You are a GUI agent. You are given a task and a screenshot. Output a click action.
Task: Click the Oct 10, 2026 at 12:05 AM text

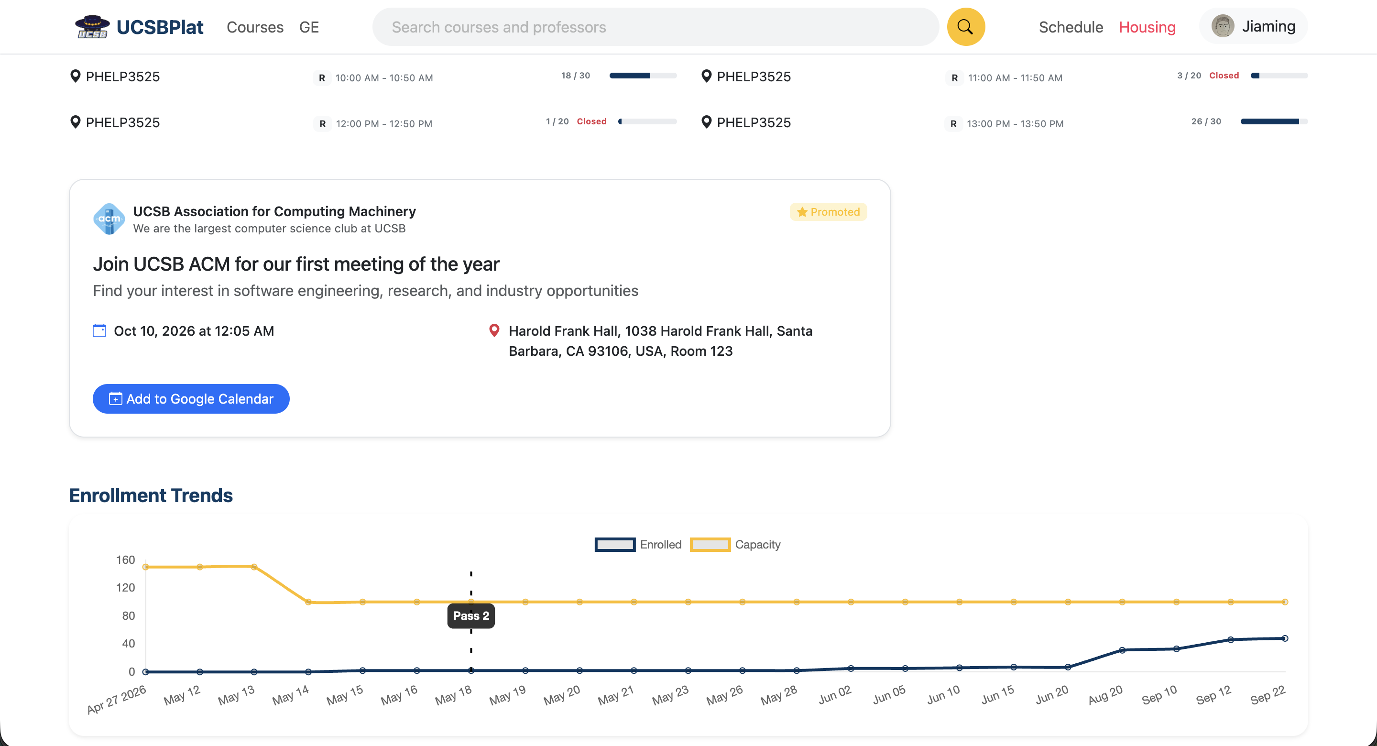(194, 331)
